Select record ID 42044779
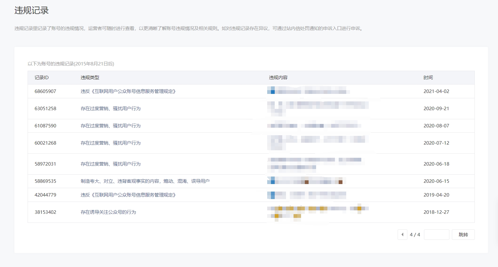Viewport: 498px width, 267px height. [x=45, y=195]
